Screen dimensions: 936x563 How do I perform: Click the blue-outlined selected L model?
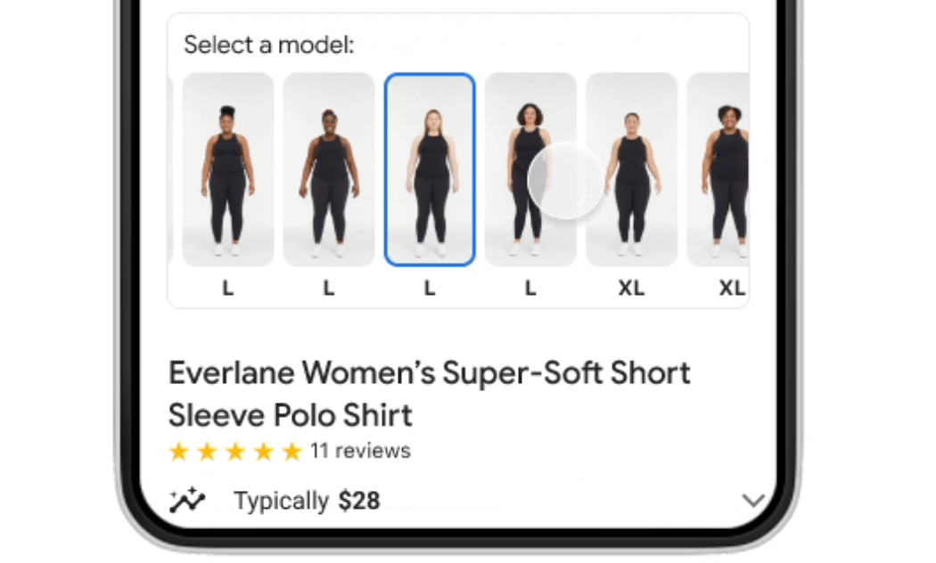(430, 169)
